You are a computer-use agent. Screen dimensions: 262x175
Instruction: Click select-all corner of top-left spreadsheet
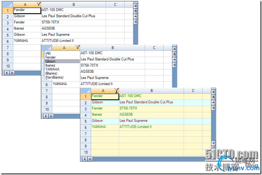[x=8, y=5]
